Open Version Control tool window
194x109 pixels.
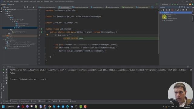coord(24,101)
